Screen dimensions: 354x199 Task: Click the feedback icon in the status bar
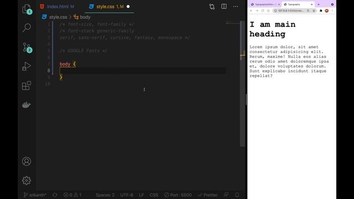(x=226, y=195)
